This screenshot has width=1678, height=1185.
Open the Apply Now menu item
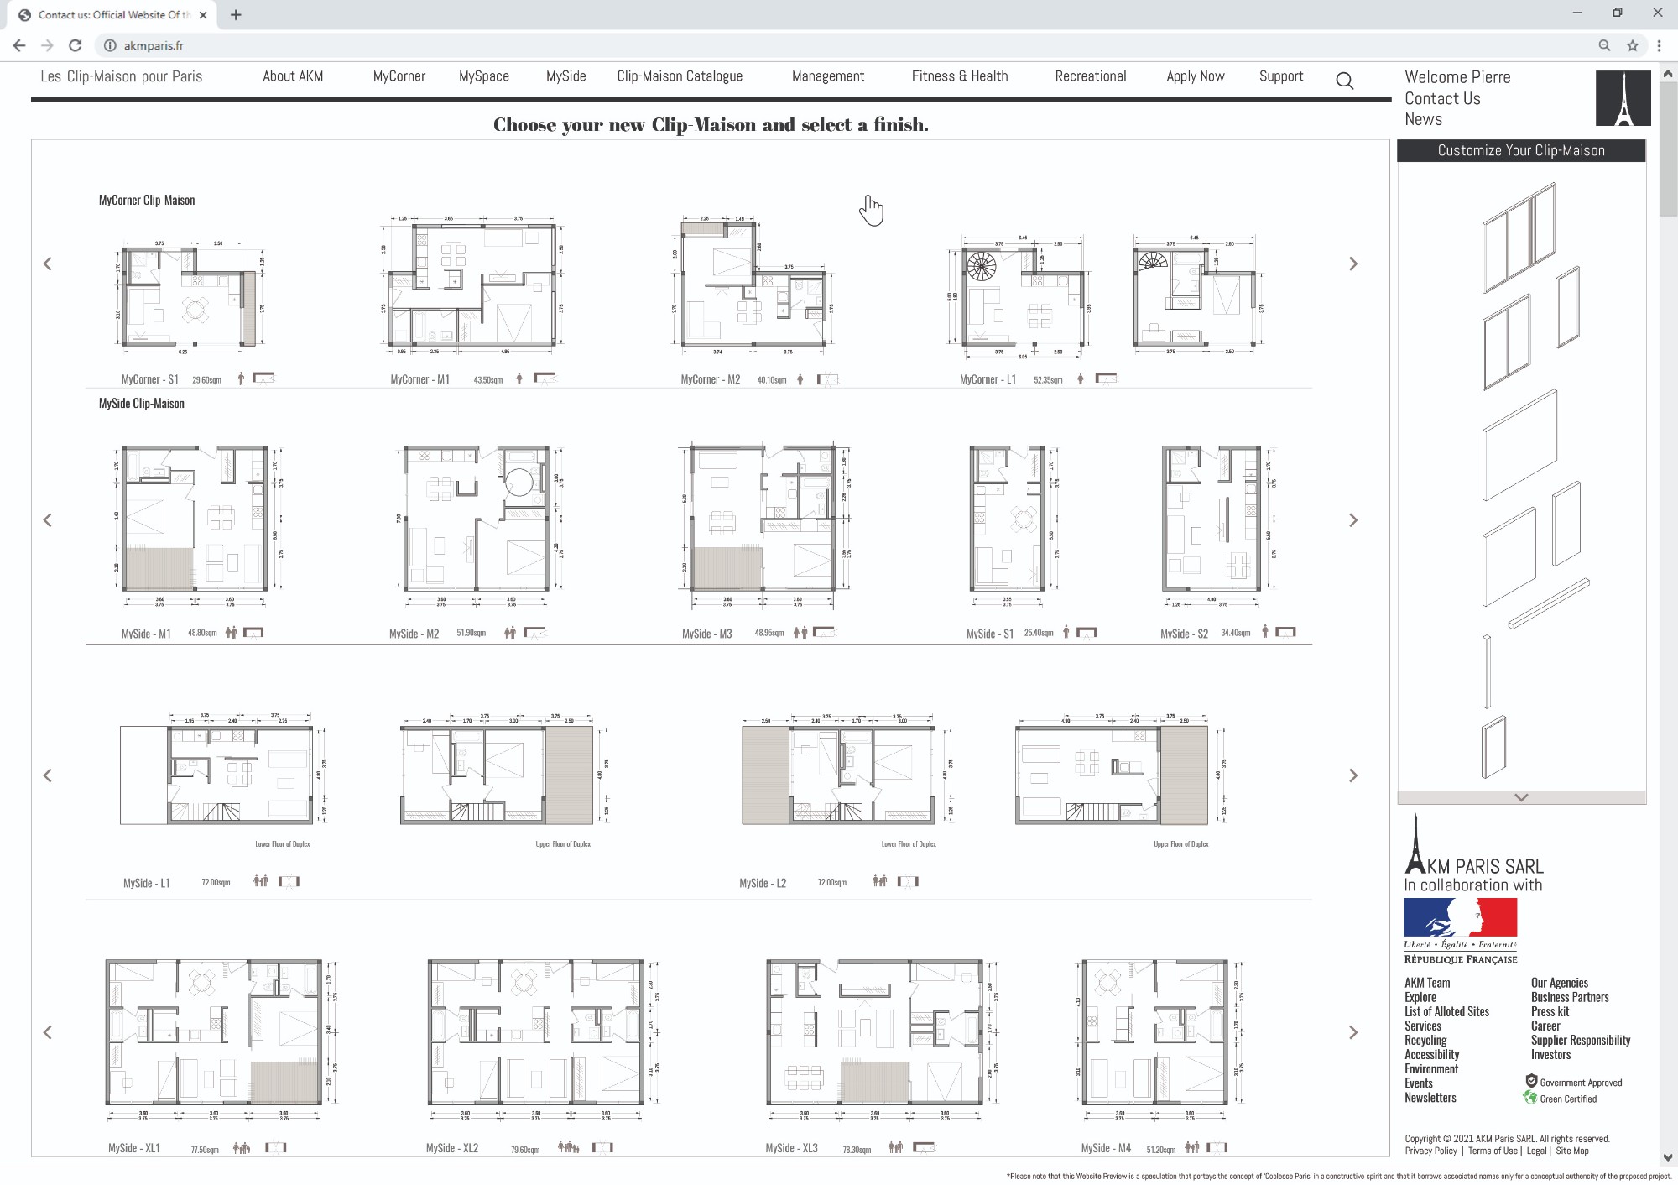[x=1196, y=76]
